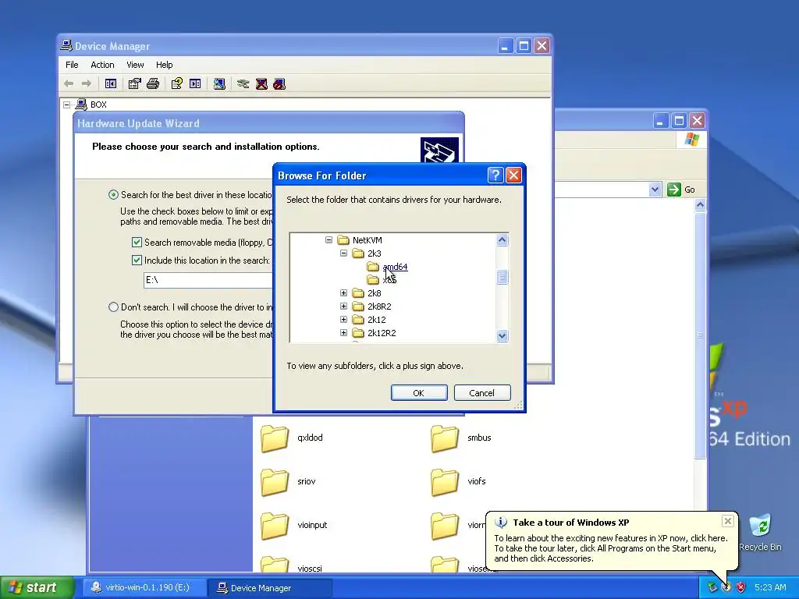Click OK in Browse For Folder

point(419,393)
